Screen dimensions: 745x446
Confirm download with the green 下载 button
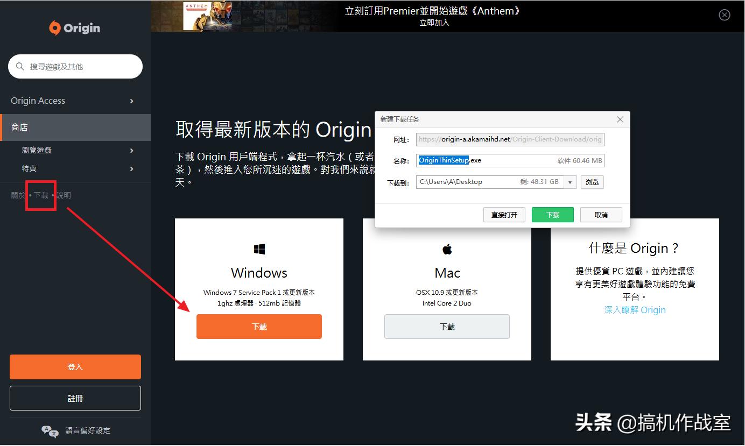coord(552,214)
